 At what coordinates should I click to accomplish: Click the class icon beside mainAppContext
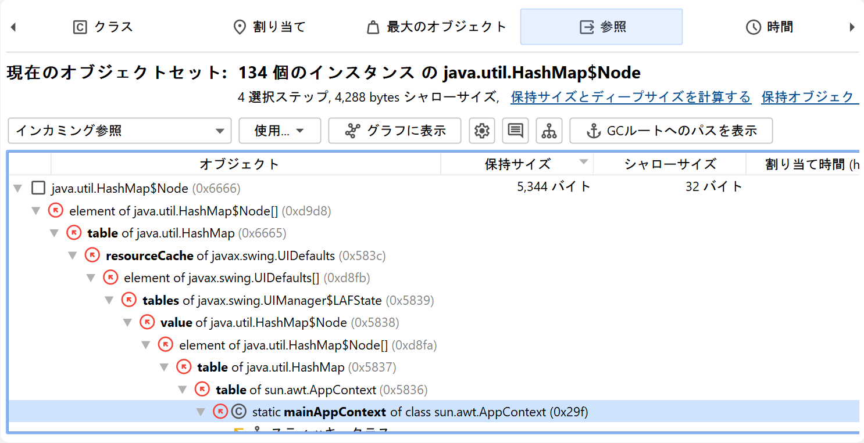coord(238,412)
